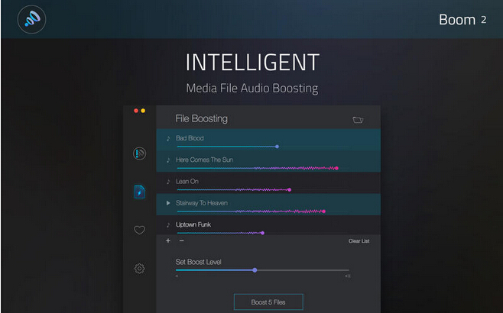The height and width of the screenshot is (313, 503).
Task: Click the Clear List link
Action: click(x=359, y=241)
